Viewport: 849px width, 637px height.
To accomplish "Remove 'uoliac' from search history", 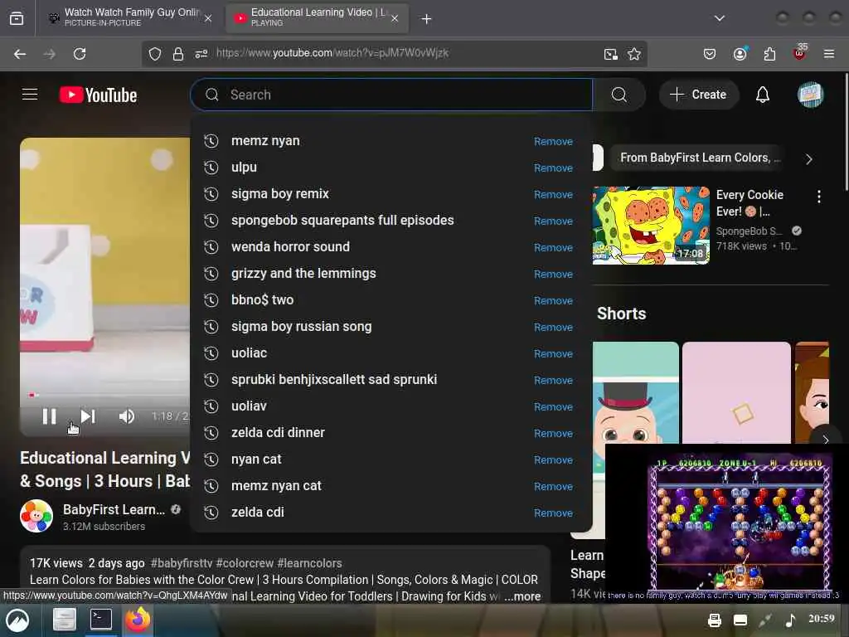I will point(553,353).
